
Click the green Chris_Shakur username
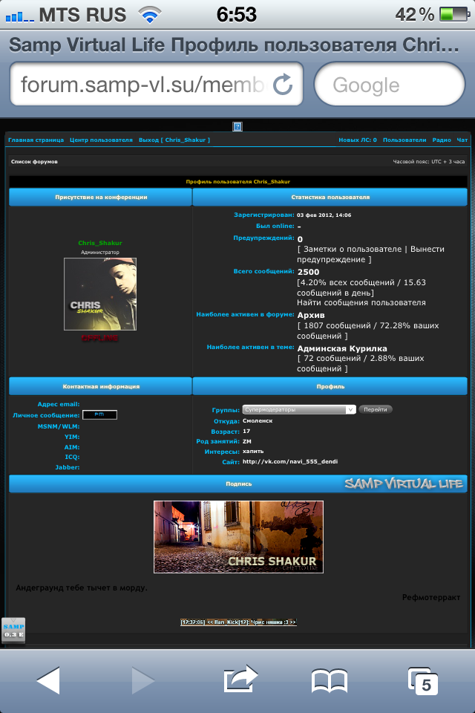pyautogui.click(x=100, y=243)
